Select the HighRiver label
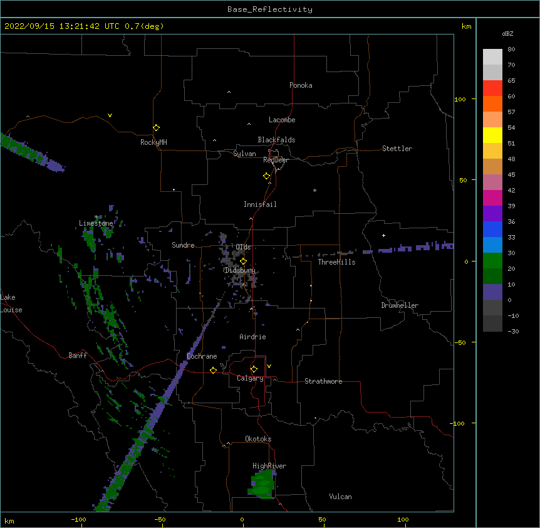Image resolution: width=540 pixels, height=528 pixels. click(269, 466)
